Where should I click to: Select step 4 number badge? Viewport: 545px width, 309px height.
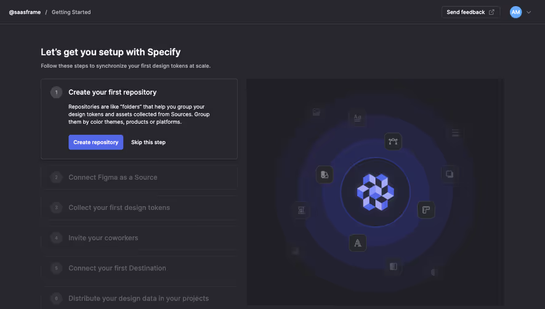[56, 238]
